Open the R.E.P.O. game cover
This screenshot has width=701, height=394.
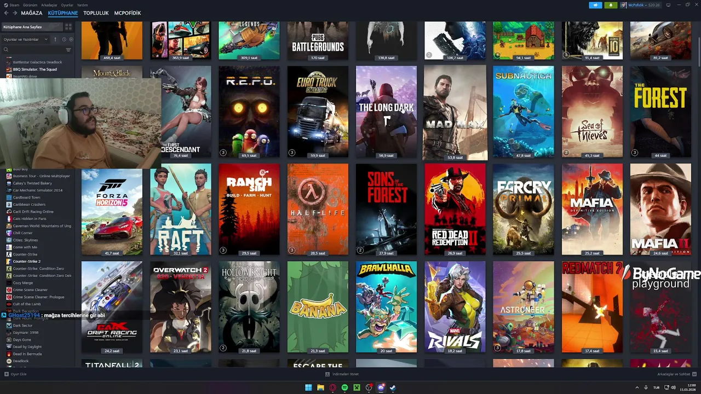pyautogui.click(x=249, y=112)
